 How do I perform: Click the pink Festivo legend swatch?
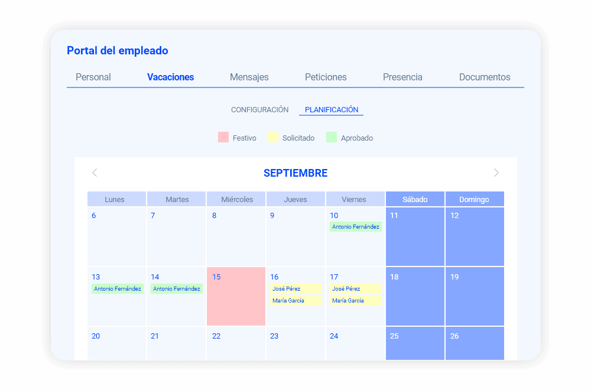(x=223, y=137)
